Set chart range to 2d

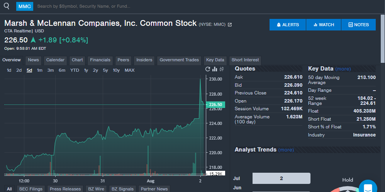coord(19,71)
